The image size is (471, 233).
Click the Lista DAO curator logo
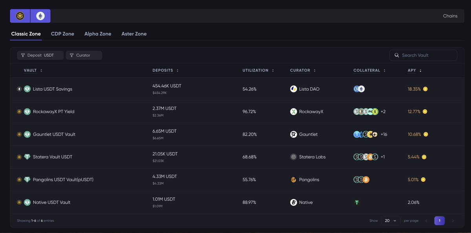294,89
